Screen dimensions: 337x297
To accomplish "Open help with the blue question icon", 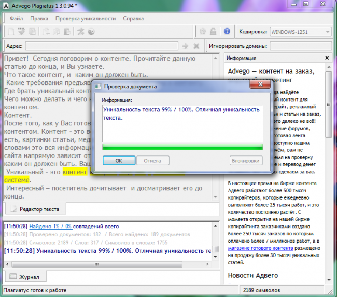I will [227, 32].
